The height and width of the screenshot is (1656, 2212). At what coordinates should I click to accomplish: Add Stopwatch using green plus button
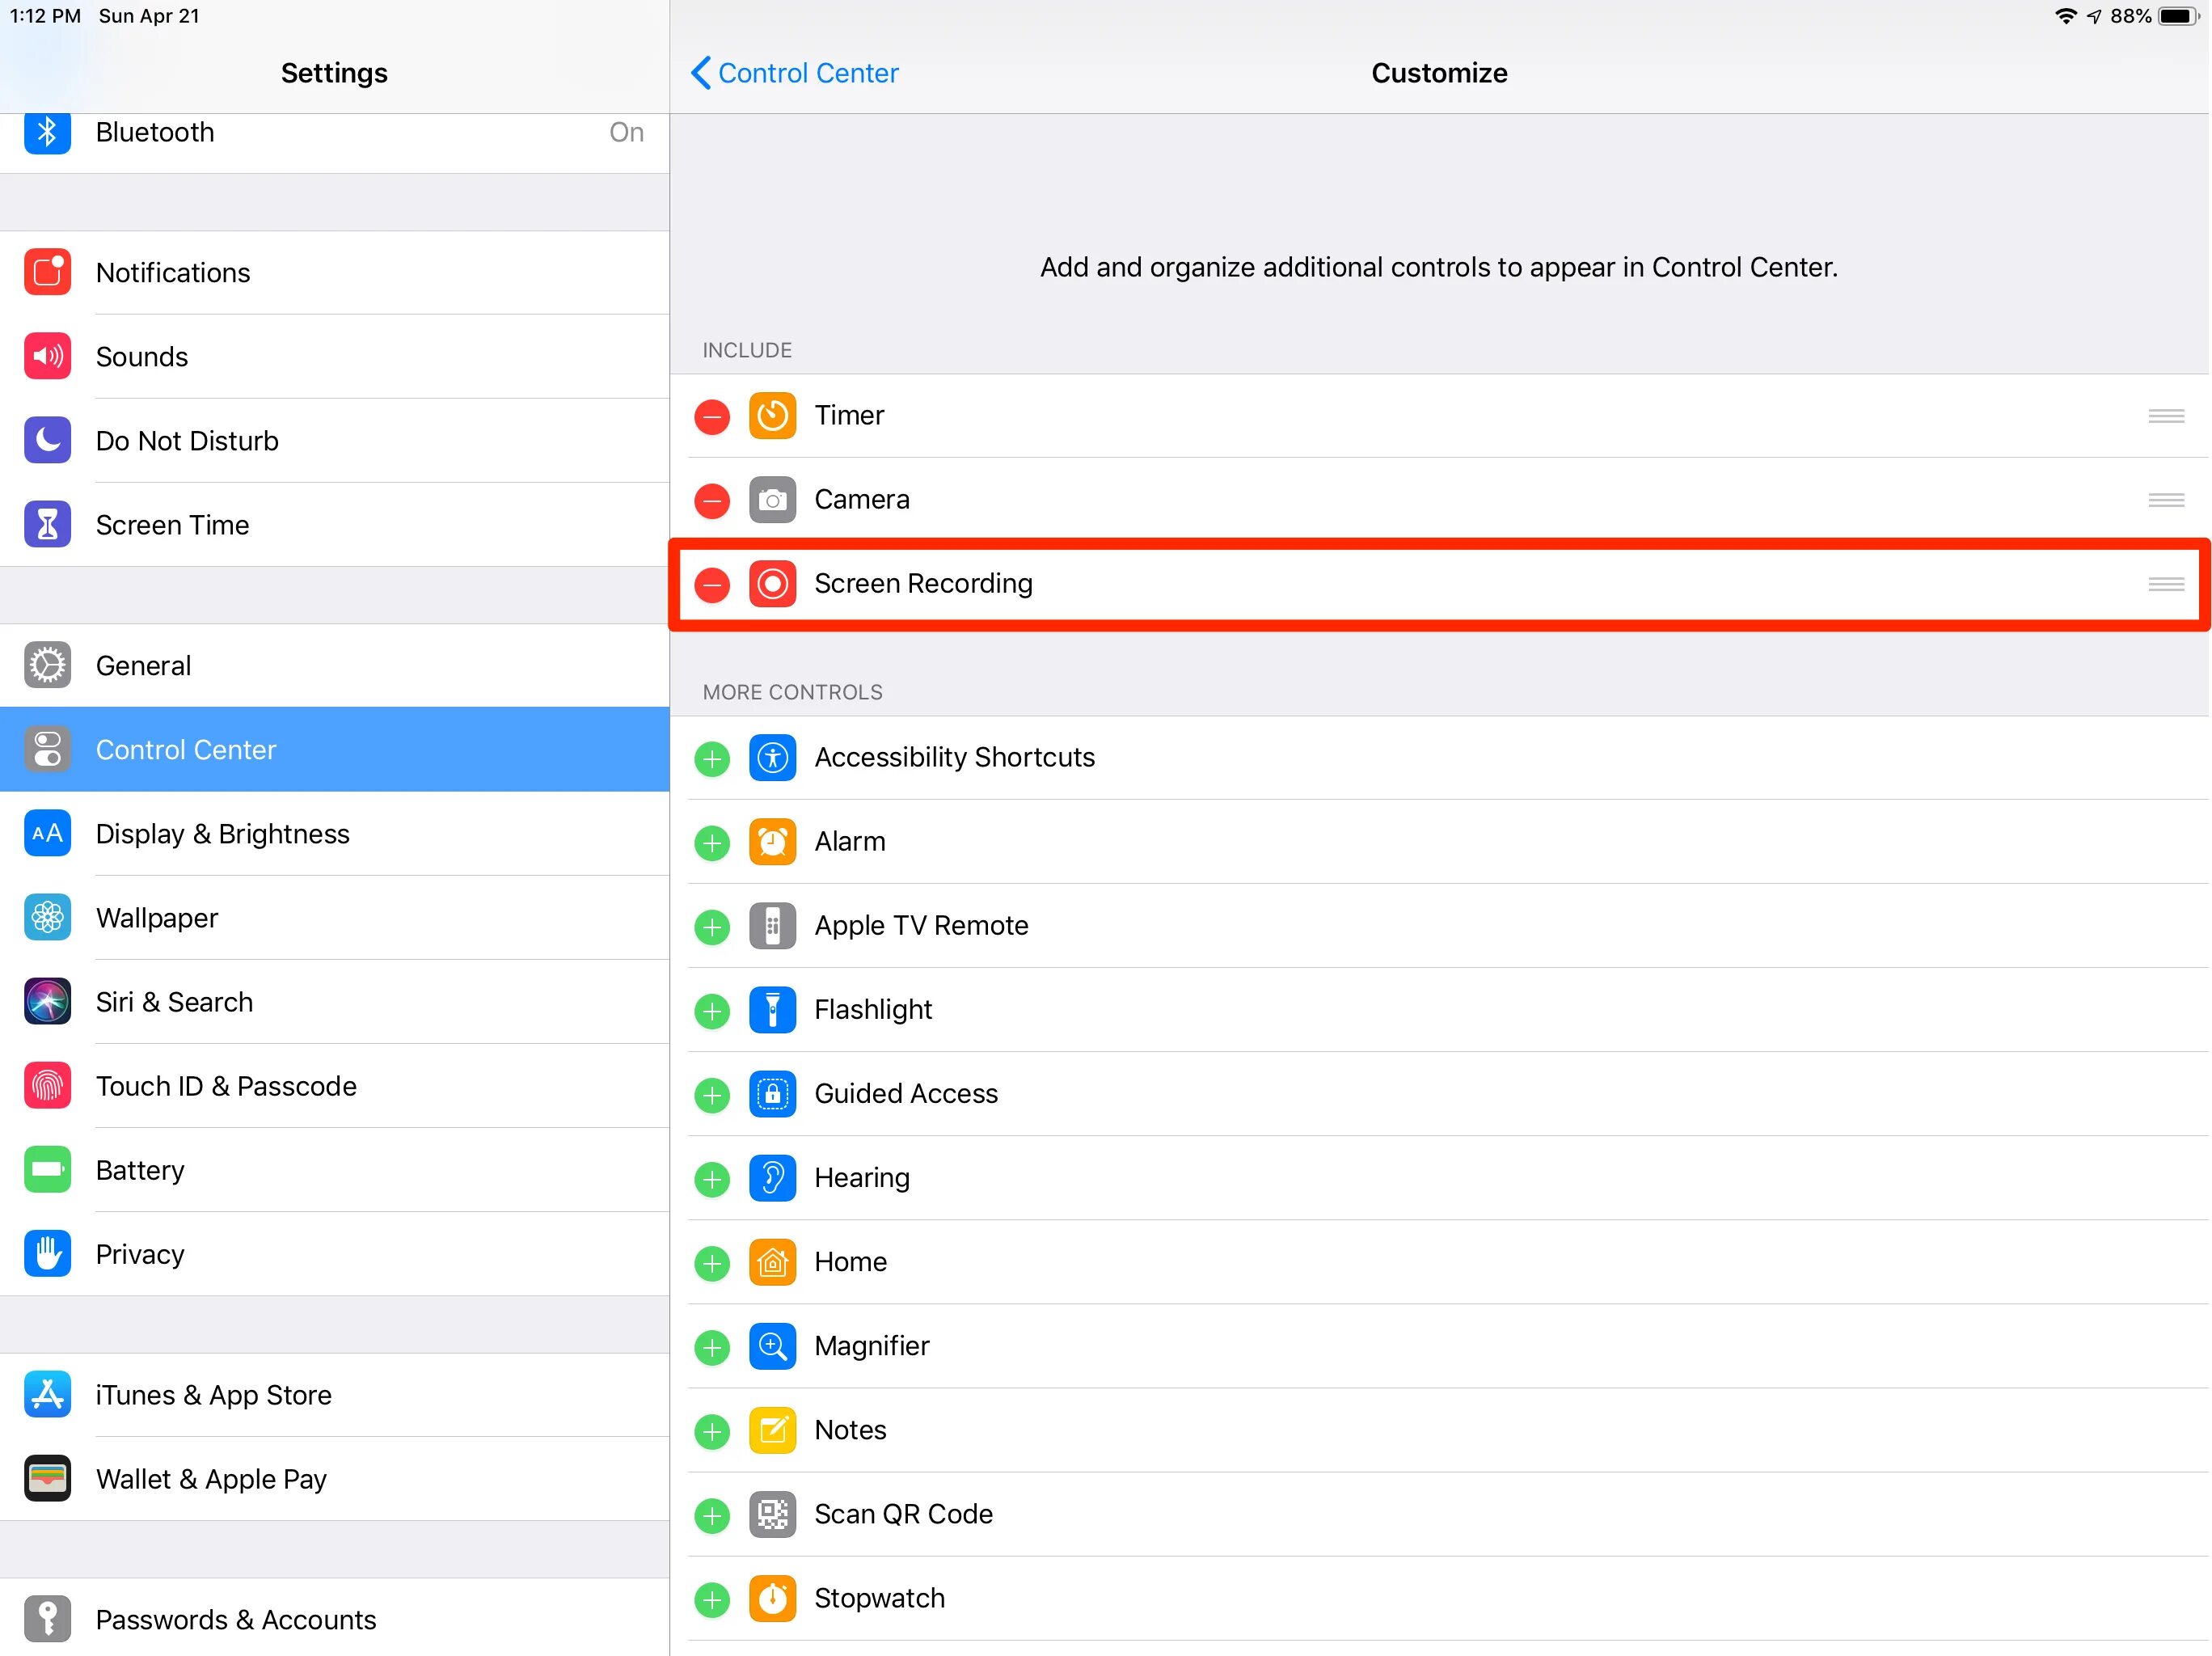click(x=712, y=1600)
